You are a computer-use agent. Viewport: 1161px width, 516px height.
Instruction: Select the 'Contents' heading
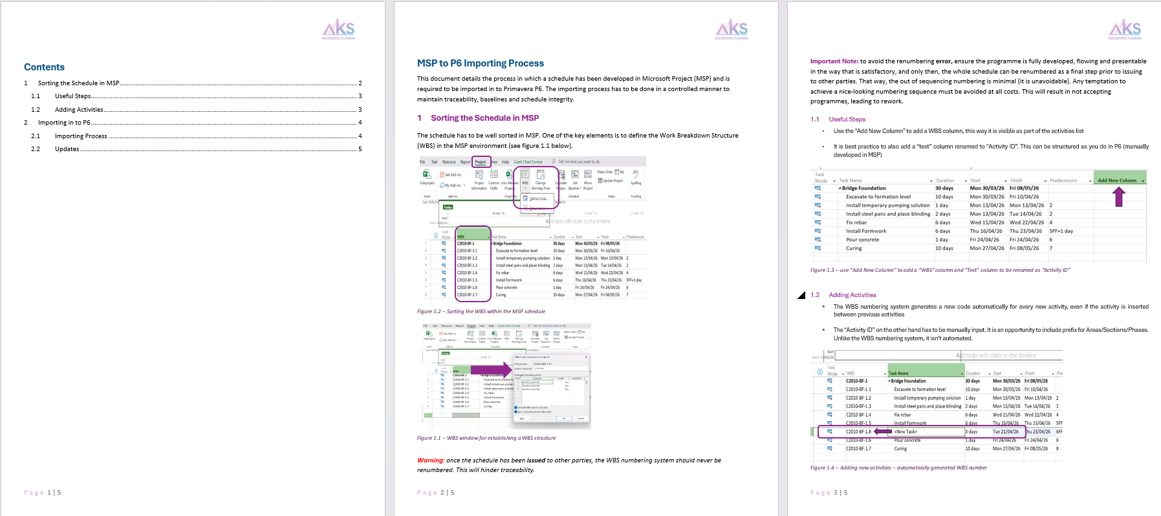point(44,67)
